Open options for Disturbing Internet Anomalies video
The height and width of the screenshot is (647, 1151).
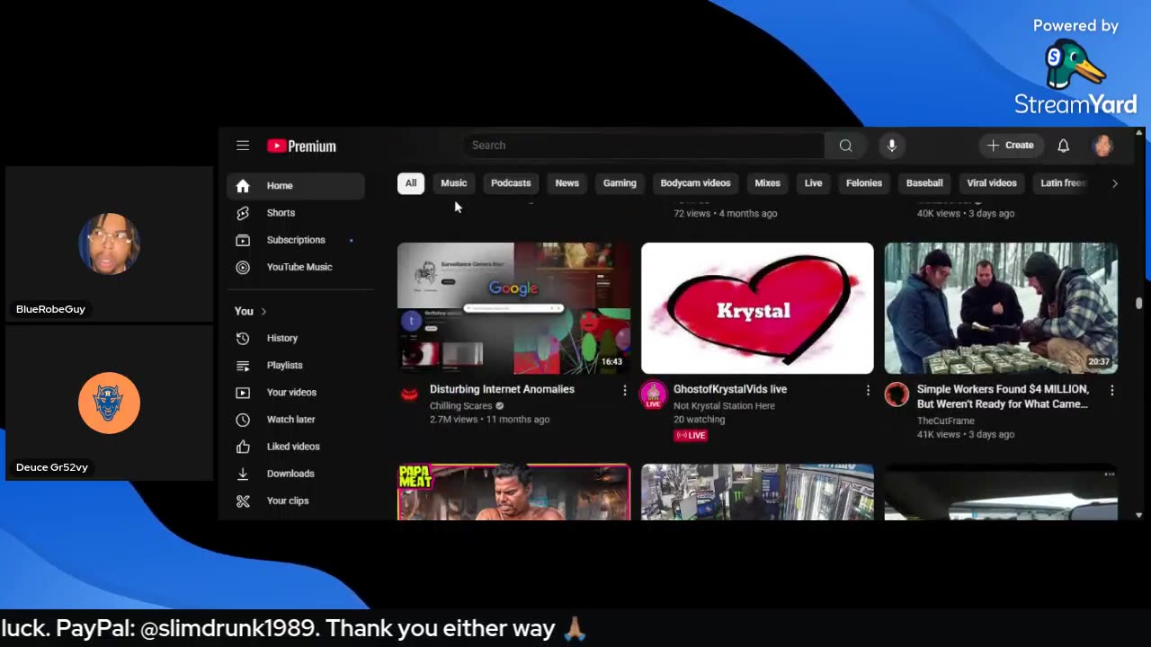pyautogui.click(x=625, y=390)
